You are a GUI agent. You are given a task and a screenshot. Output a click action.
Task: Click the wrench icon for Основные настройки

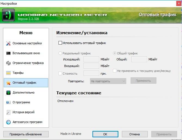coord(8,43)
